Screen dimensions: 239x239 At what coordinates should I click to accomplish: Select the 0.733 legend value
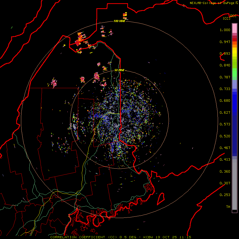[x=225, y=89]
